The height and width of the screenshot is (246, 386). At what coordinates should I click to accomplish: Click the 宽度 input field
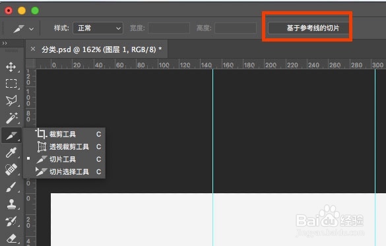[169, 28]
